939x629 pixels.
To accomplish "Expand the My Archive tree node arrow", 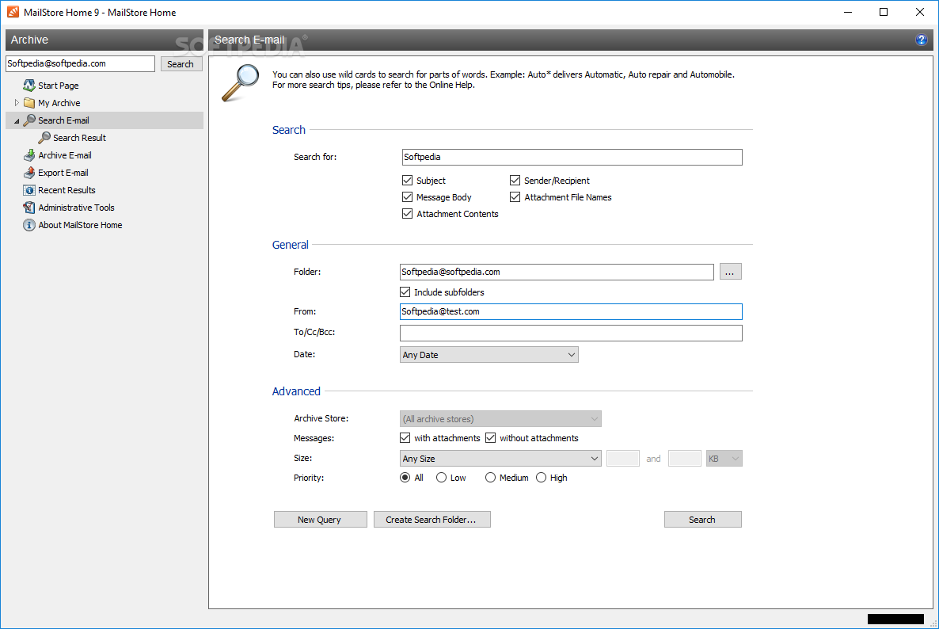I will [17, 103].
